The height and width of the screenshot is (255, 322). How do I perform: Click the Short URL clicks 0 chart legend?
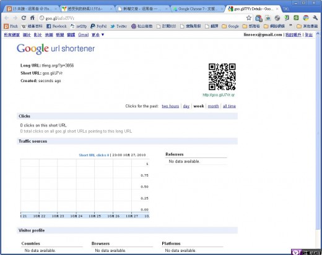(94, 155)
